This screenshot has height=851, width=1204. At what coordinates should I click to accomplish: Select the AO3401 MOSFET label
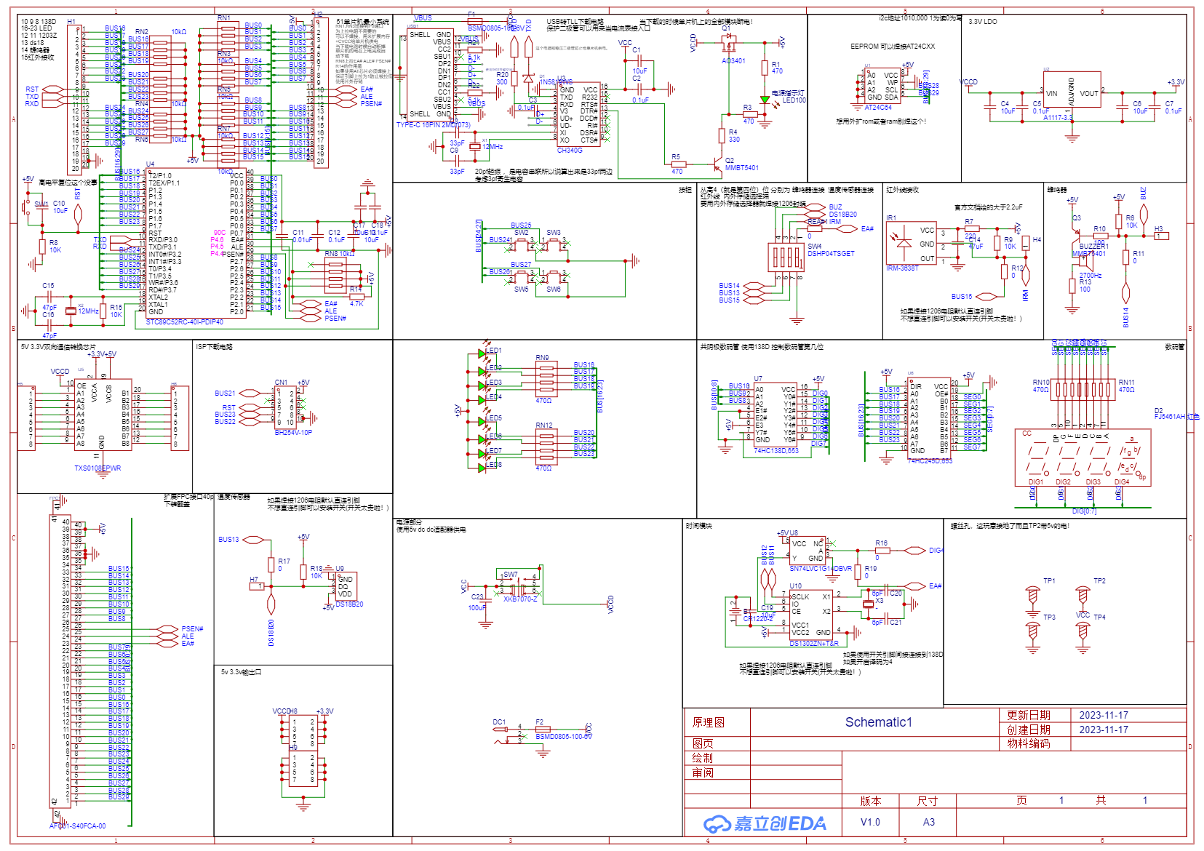tap(733, 61)
